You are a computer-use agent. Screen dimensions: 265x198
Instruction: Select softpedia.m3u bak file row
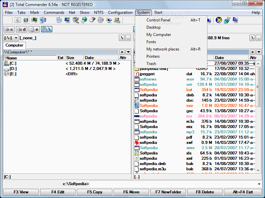(x=195, y=169)
